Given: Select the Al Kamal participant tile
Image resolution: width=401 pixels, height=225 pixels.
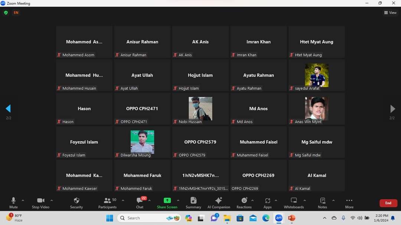Looking at the screenshot, I should tap(317, 176).
